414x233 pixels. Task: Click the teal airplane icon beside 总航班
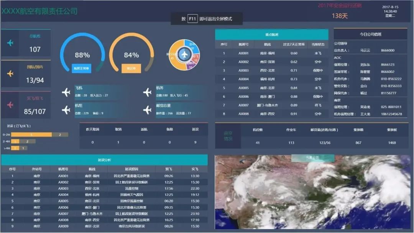pos(10,43)
